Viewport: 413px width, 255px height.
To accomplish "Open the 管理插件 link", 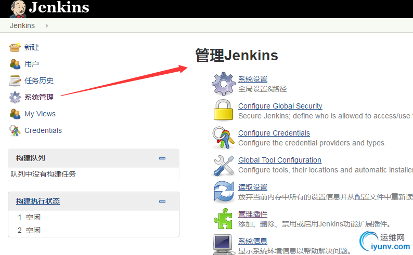I will pyautogui.click(x=253, y=214).
